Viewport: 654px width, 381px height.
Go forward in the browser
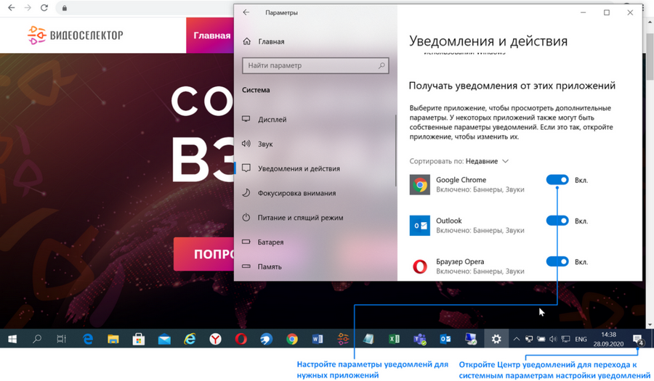[28, 7]
